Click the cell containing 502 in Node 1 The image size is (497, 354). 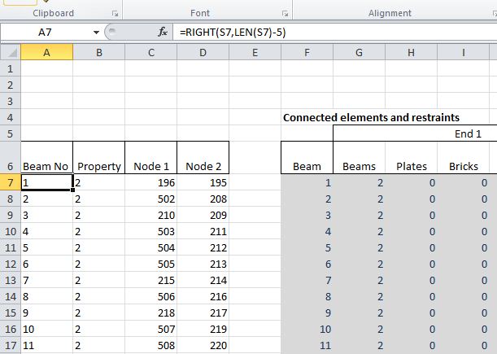[150, 199]
